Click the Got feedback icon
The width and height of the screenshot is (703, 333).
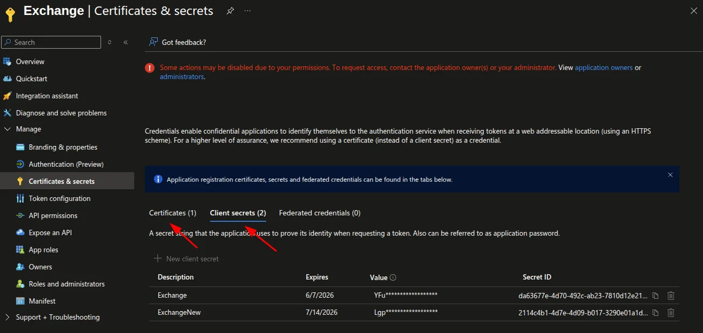point(153,42)
